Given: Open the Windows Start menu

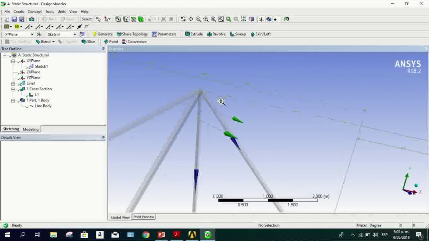Looking at the screenshot, I should coord(7,235).
